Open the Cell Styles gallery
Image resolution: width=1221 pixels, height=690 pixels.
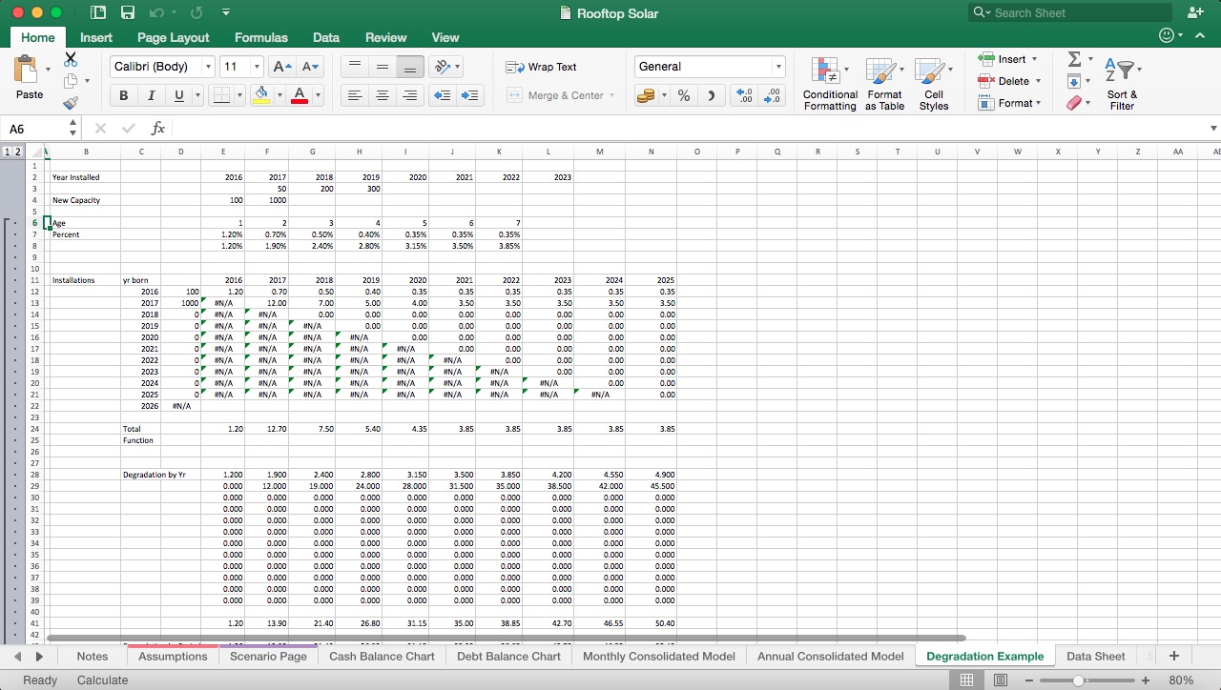[x=934, y=84]
